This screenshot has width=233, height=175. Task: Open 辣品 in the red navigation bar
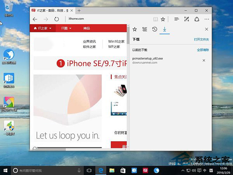tap(87, 28)
